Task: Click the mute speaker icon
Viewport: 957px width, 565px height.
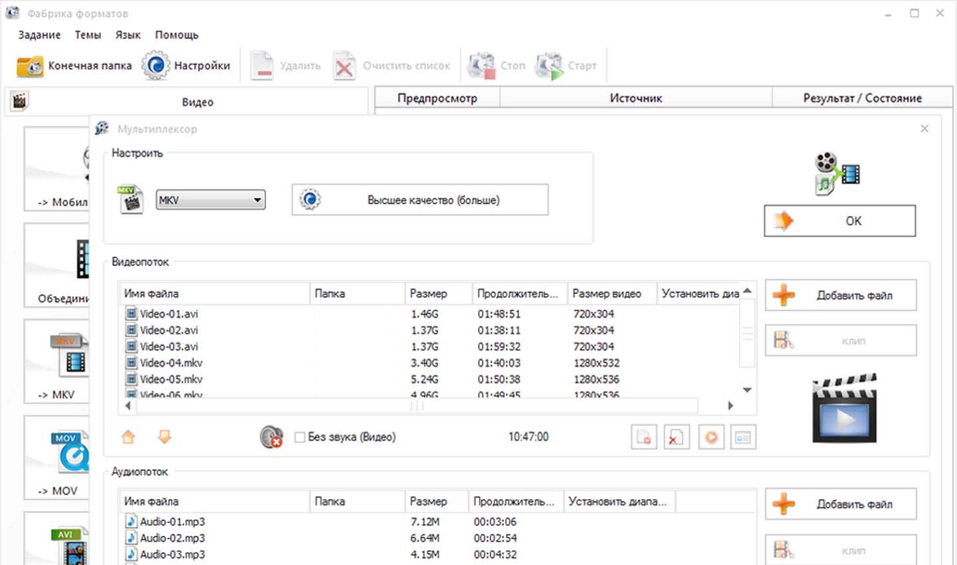Action: pos(271,437)
